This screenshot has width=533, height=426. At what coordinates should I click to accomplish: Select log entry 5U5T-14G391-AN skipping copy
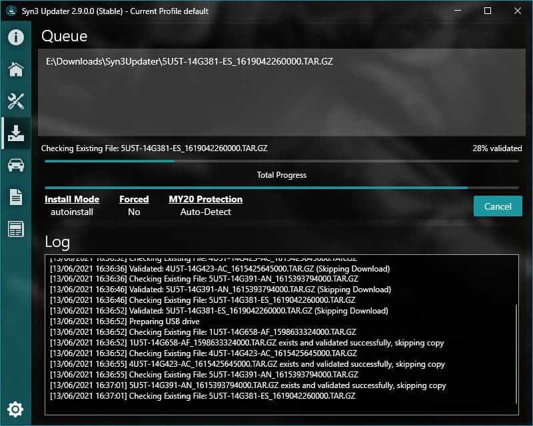click(248, 385)
